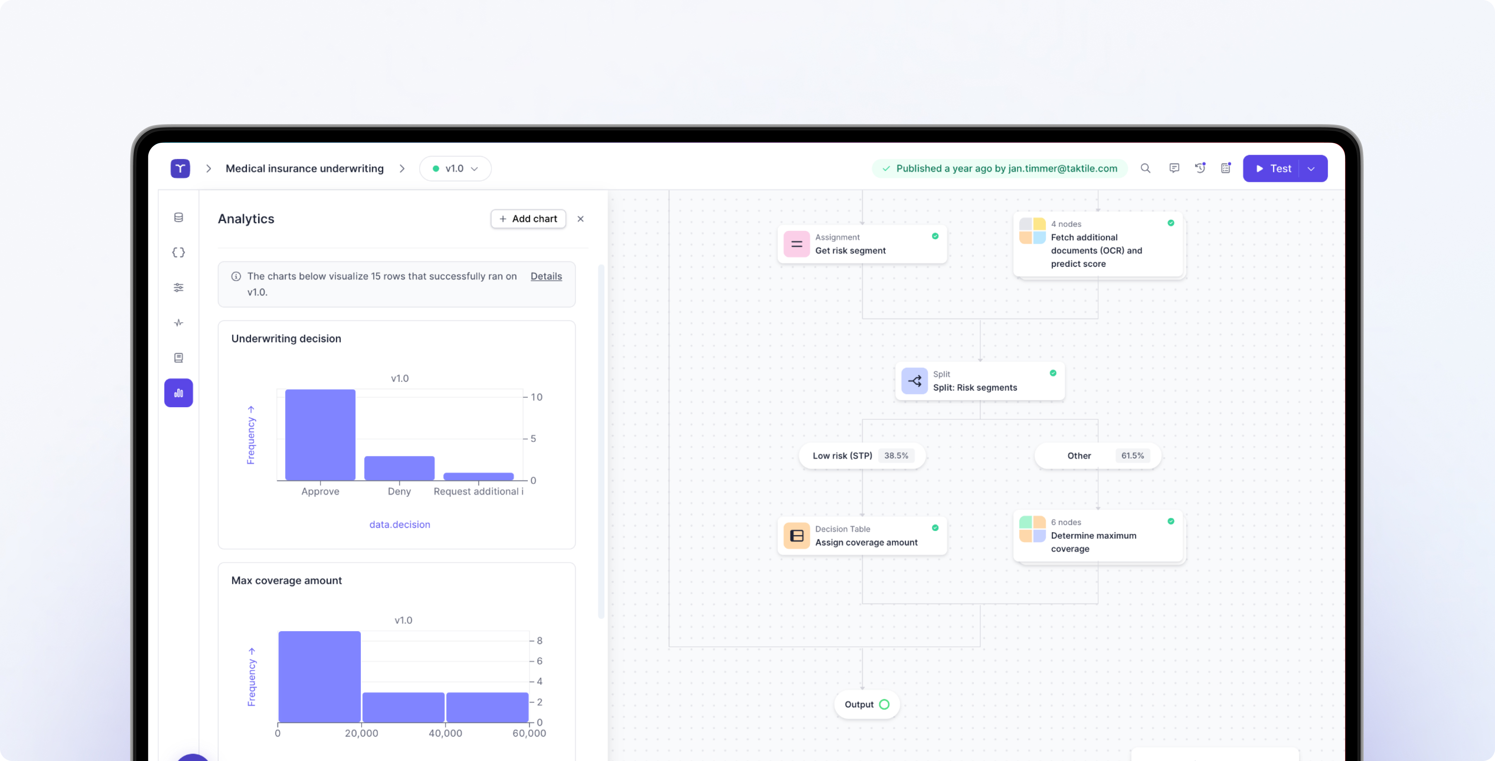This screenshot has height=761, width=1495.
Task: Open the curly braces schema icon
Action: pos(179,252)
